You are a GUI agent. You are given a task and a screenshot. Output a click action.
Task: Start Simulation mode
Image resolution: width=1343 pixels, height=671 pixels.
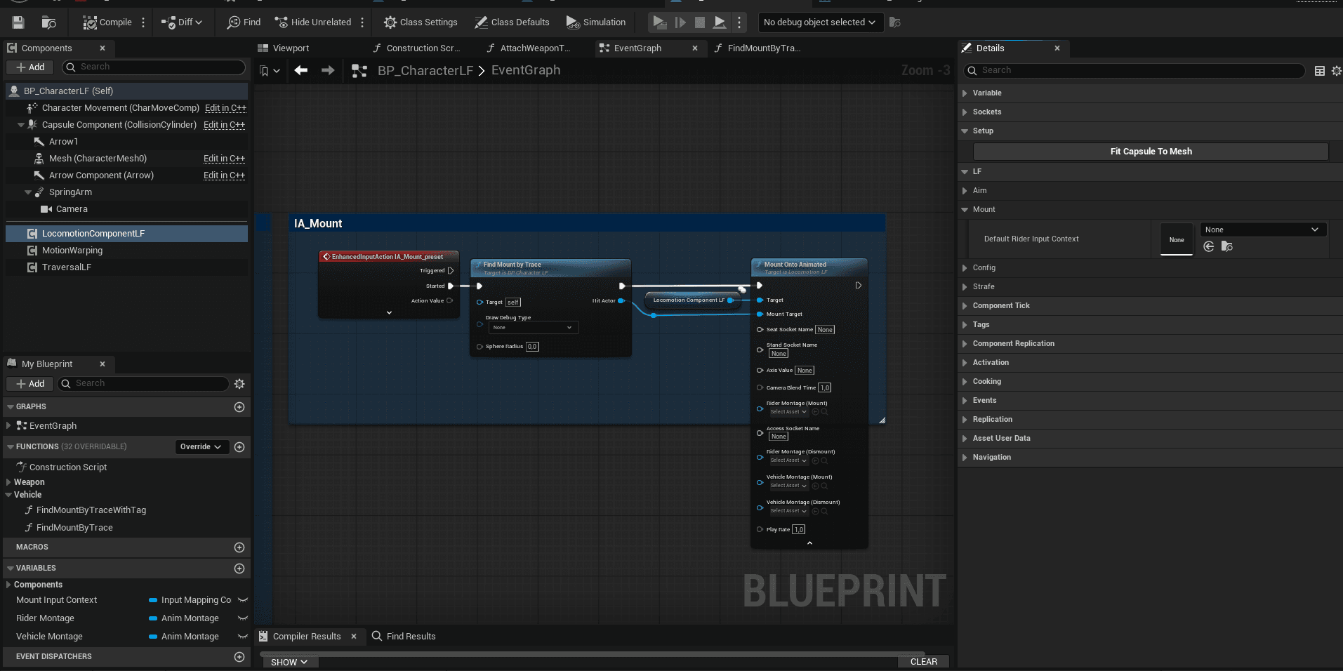tap(595, 22)
